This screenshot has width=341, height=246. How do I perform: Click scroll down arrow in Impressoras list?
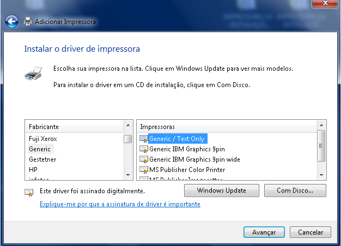(x=321, y=175)
